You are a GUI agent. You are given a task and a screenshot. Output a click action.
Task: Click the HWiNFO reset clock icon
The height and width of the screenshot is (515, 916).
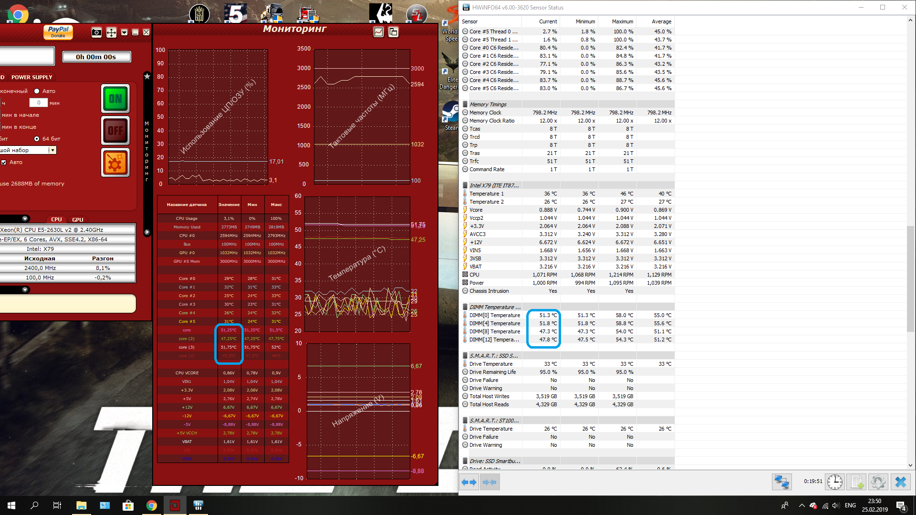835,482
